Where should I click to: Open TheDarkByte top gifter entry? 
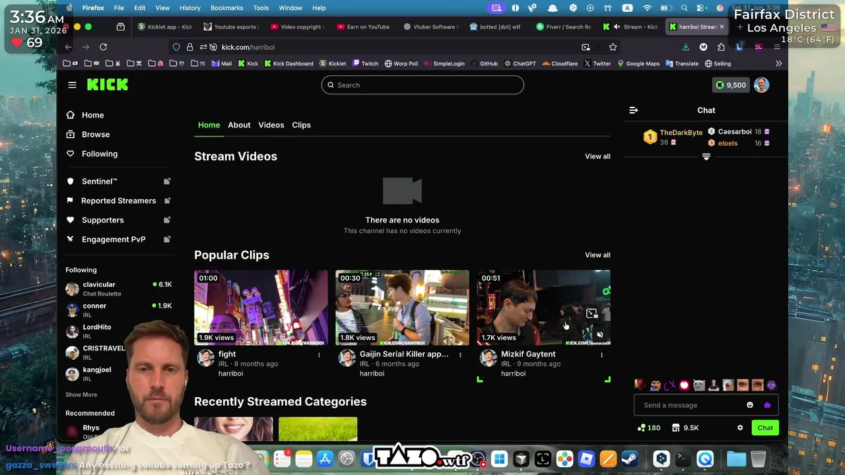point(673,137)
